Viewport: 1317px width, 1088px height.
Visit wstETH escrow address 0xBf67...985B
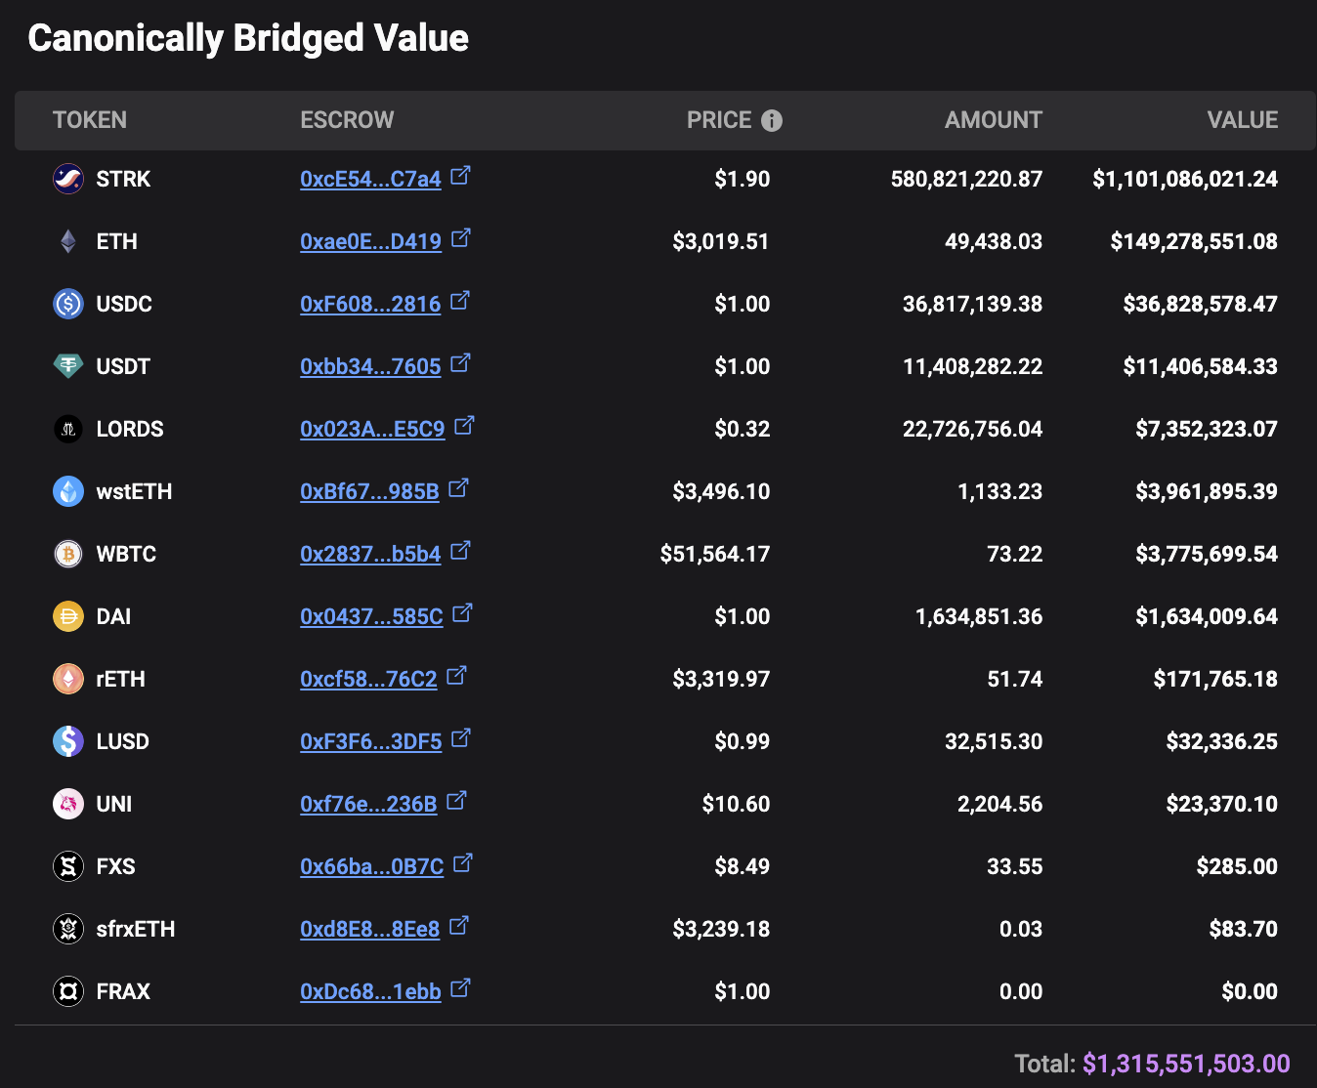(x=369, y=491)
